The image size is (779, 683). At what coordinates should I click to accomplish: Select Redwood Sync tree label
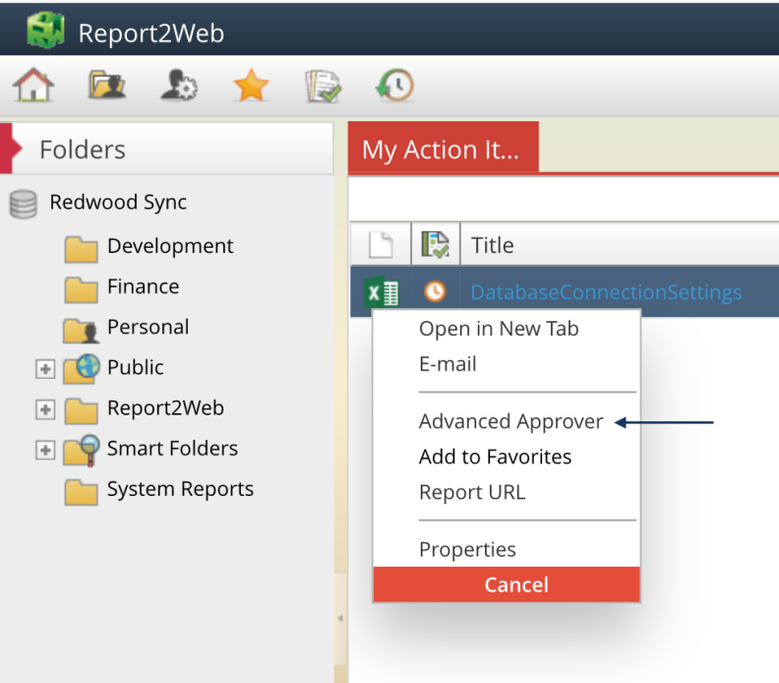(118, 202)
